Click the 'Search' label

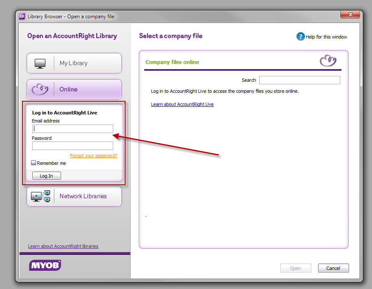(249, 80)
